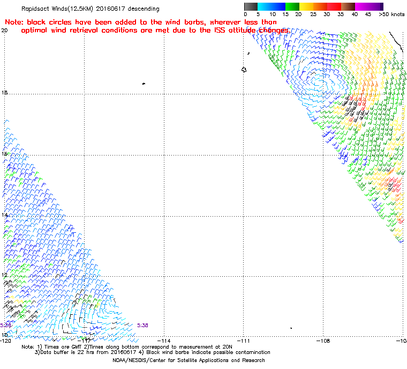Click the dark purple 45–50 knots legend segment

point(376,6)
